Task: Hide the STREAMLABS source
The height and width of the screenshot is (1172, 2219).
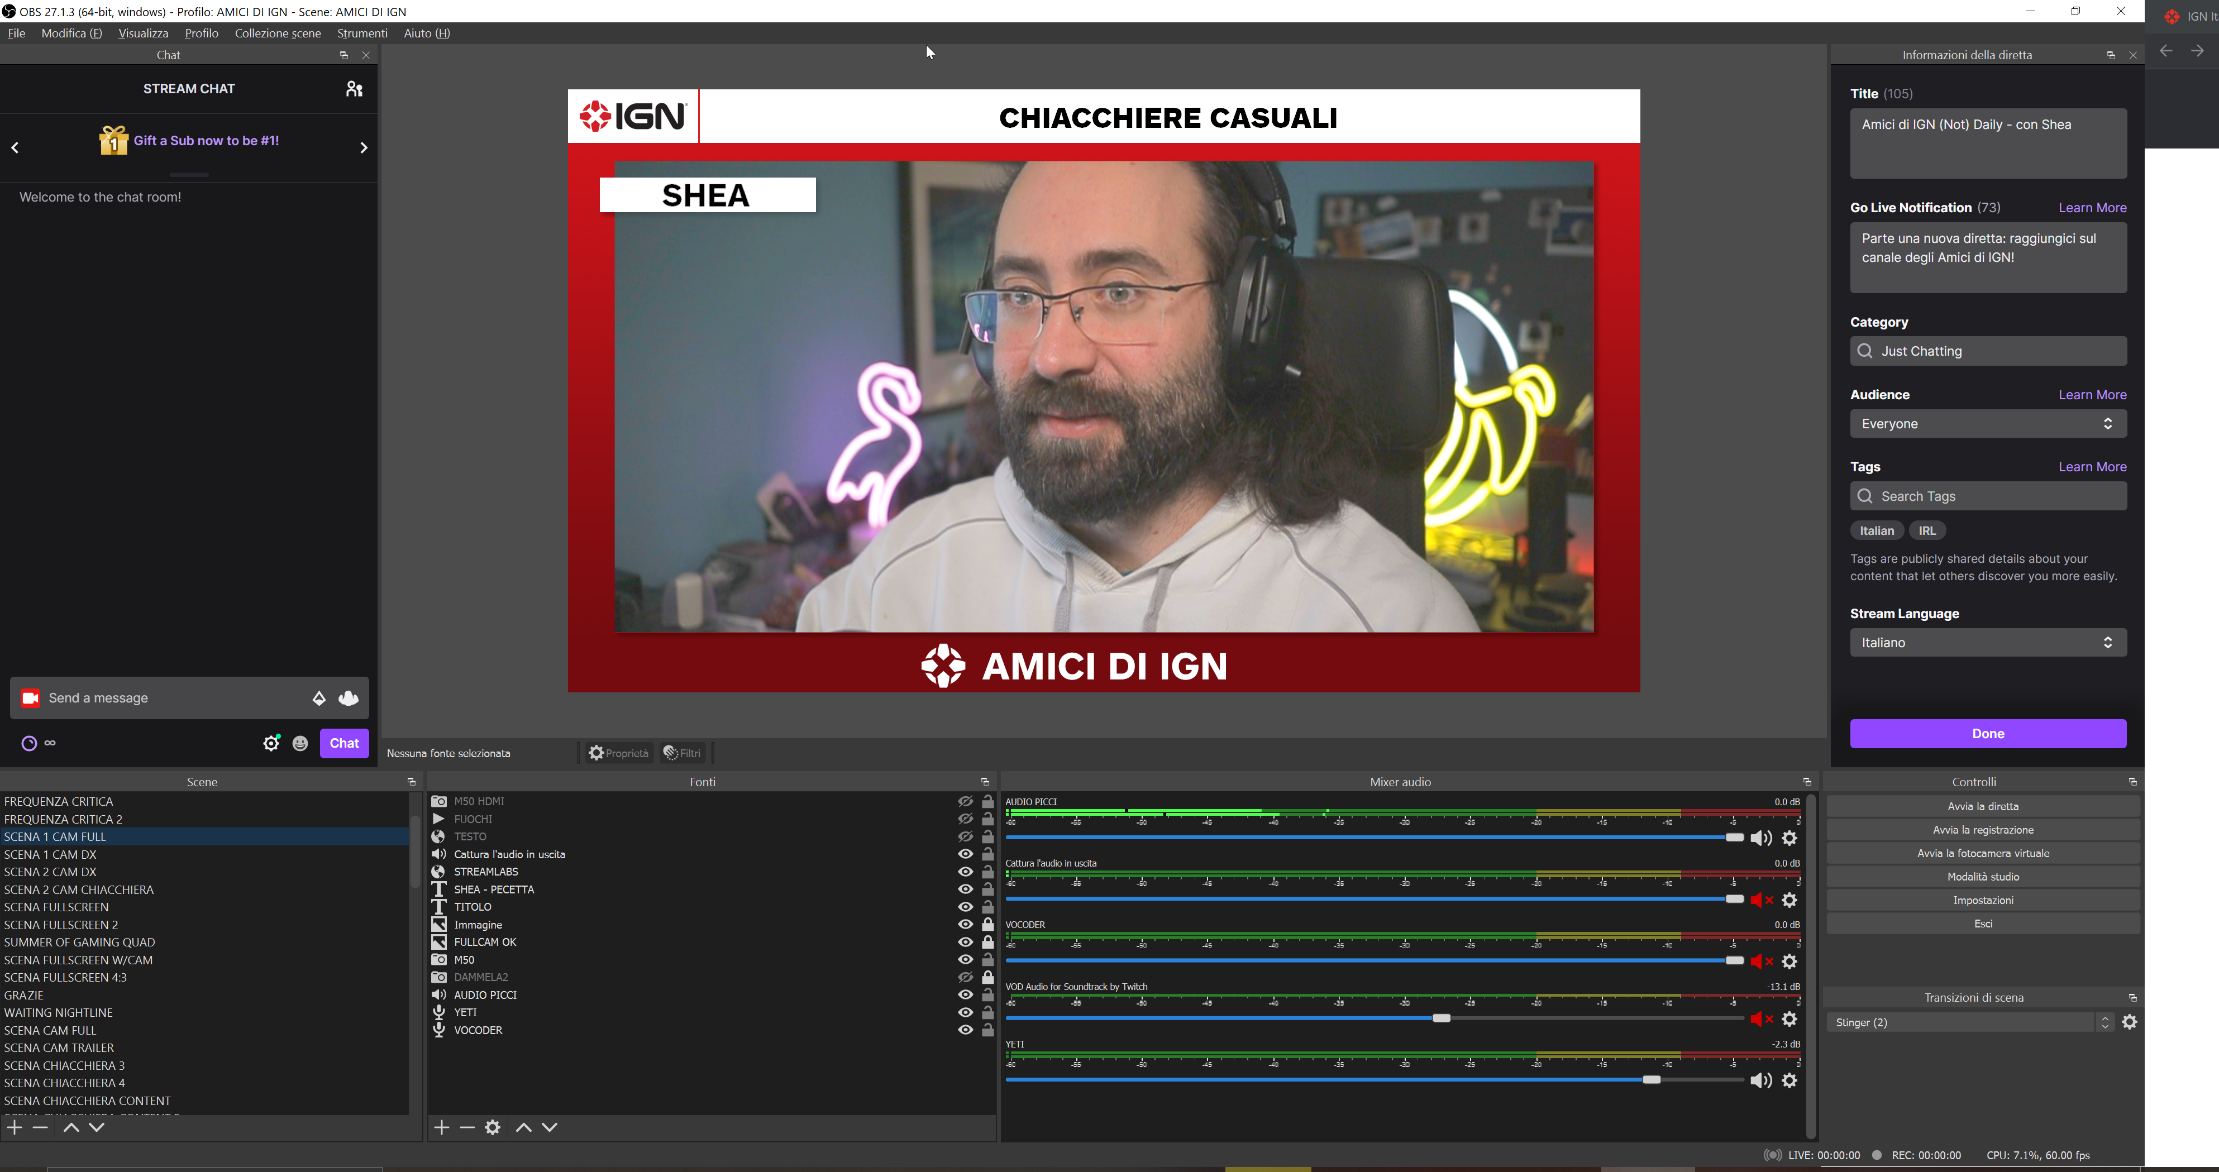Action: click(966, 872)
